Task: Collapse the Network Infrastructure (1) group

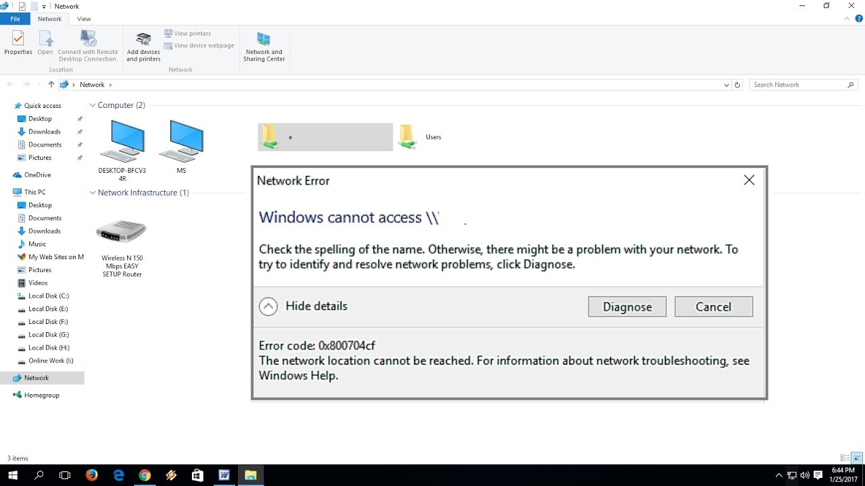Action: pos(93,193)
